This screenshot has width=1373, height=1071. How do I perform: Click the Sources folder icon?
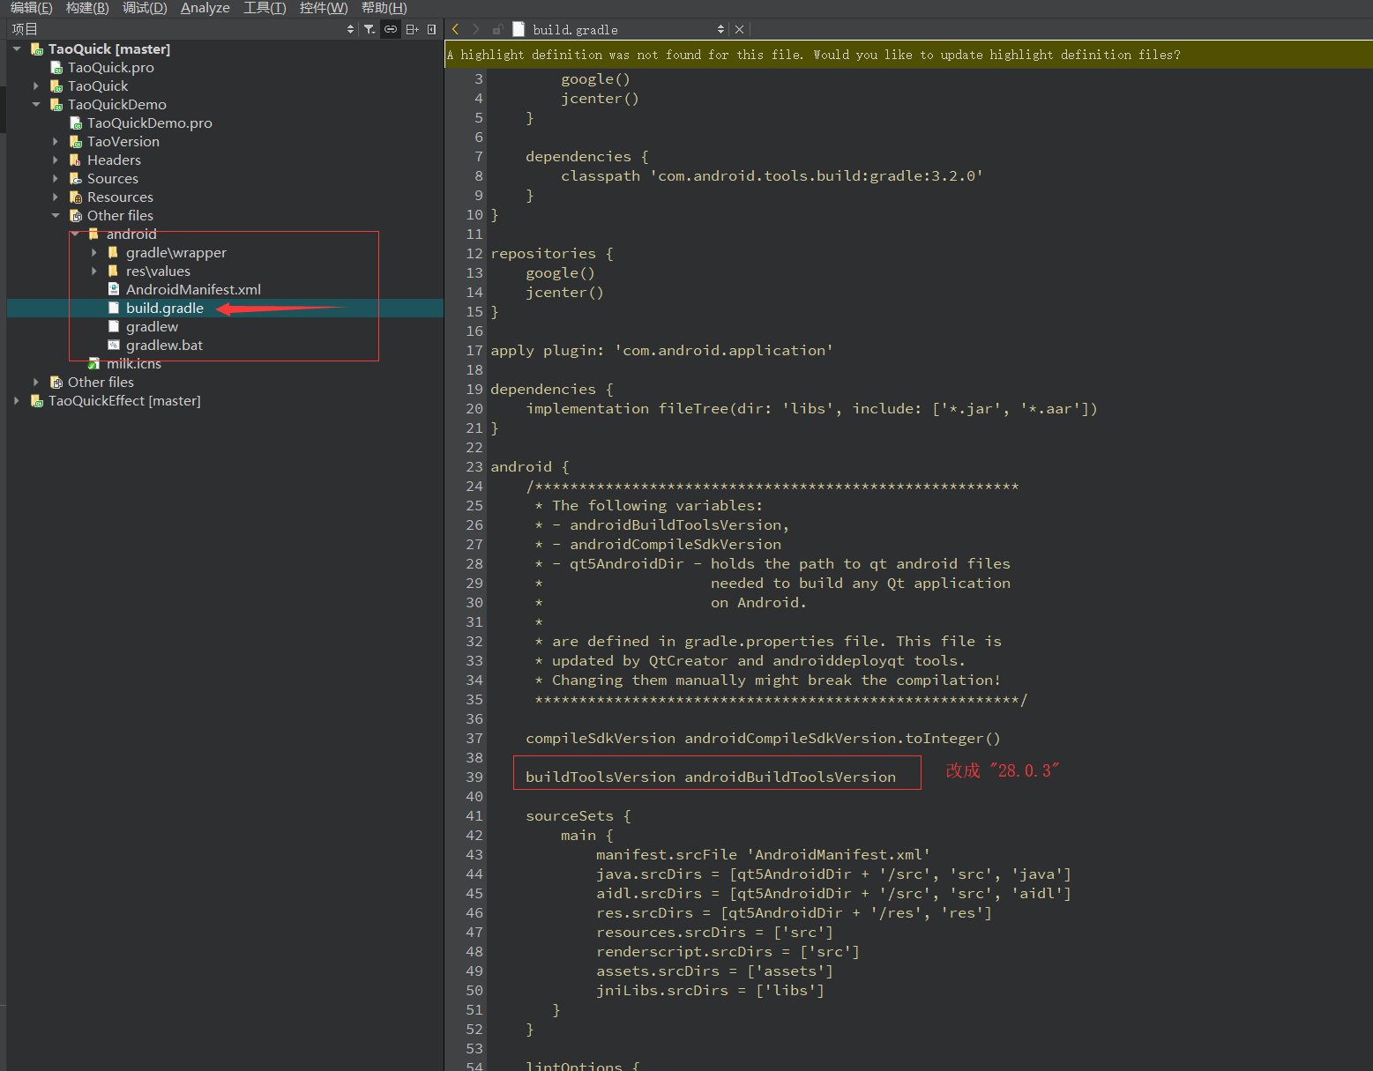pyautogui.click(x=76, y=178)
